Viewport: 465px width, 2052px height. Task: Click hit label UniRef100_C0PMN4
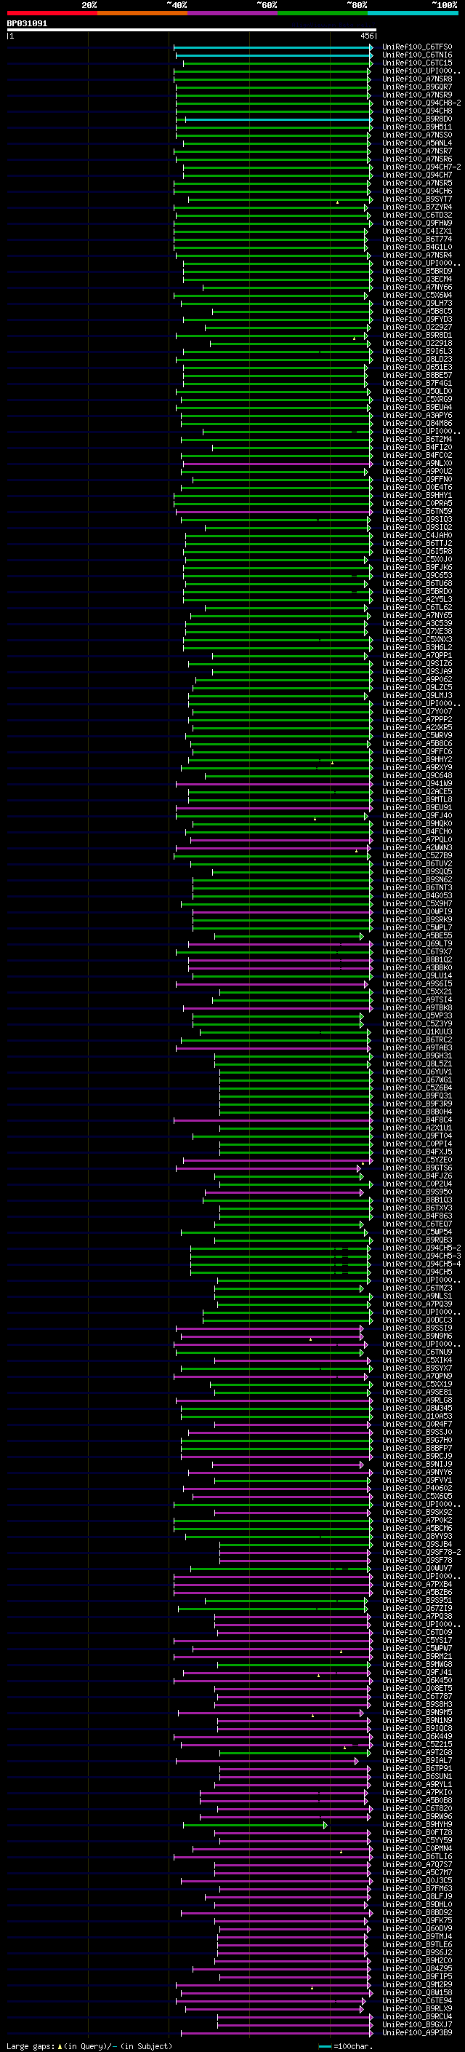[x=417, y=1848]
